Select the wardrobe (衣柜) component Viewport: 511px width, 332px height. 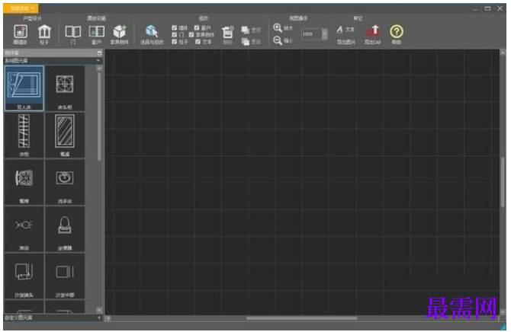(x=24, y=136)
